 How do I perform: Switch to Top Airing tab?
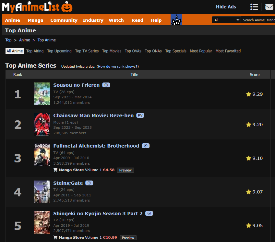coord(35,51)
